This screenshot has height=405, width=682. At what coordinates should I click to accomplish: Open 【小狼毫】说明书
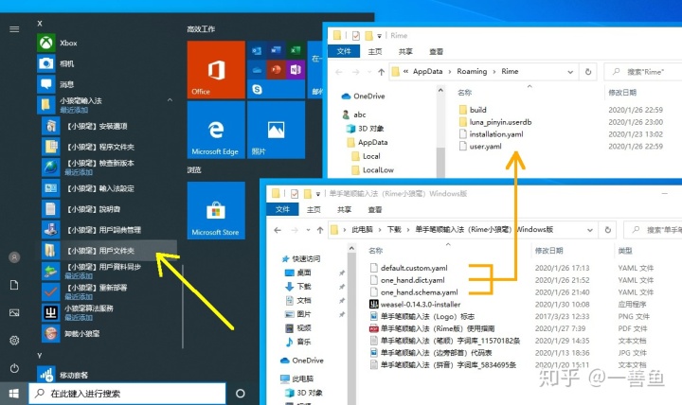(x=109, y=209)
